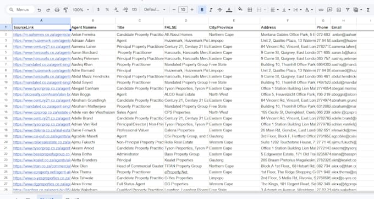This screenshot has width=374, height=199.
Task: Open the cpsprop.co.za link in row 15
Action: (42, 112)
